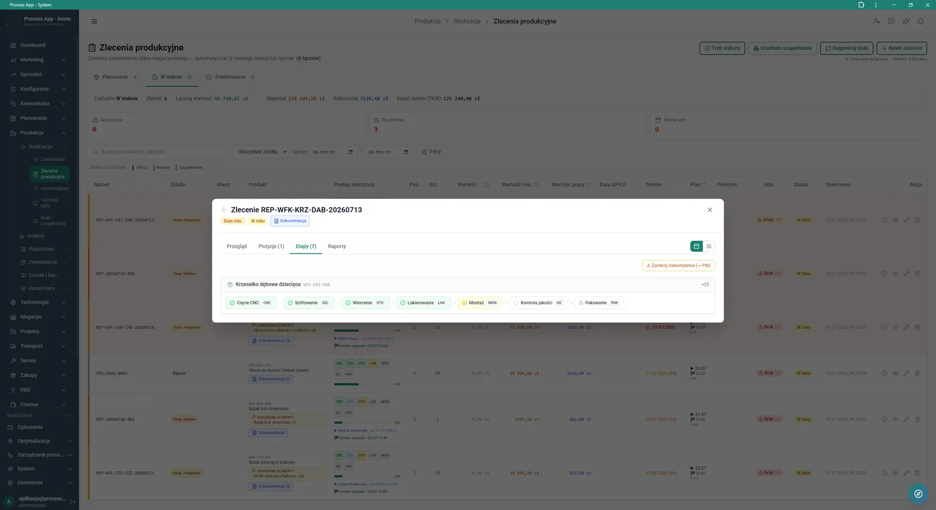
Task: Switch stages to card view toggle
Action: click(696, 247)
